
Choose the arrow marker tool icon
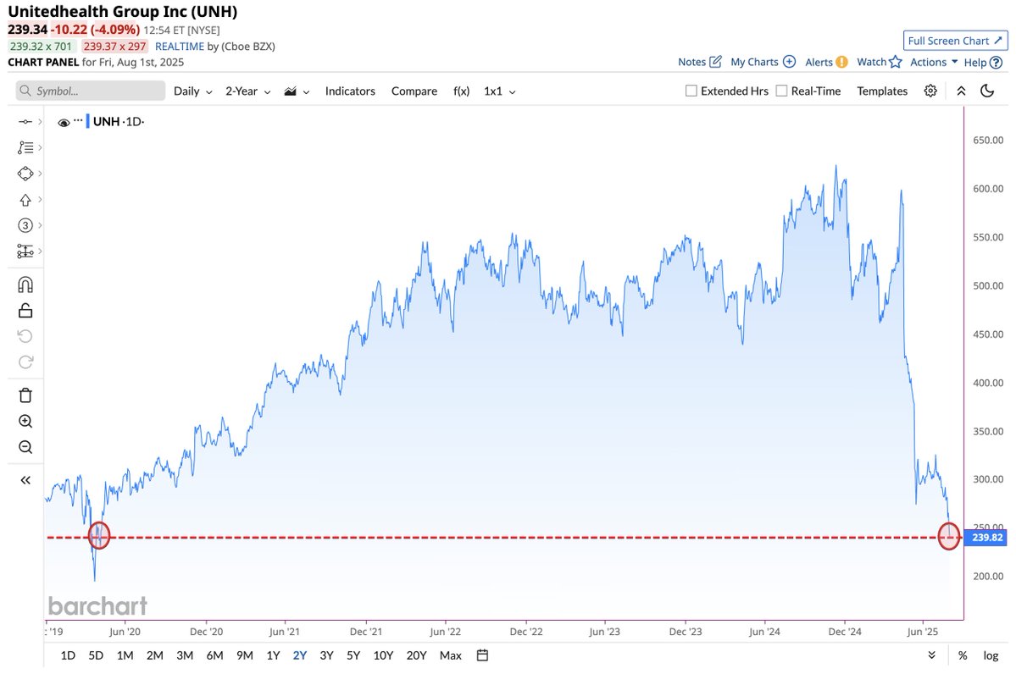(25, 200)
